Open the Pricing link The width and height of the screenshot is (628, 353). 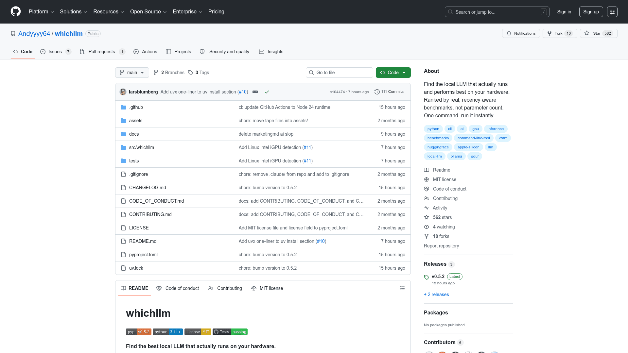pyautogui.click(x=216, y=12)
